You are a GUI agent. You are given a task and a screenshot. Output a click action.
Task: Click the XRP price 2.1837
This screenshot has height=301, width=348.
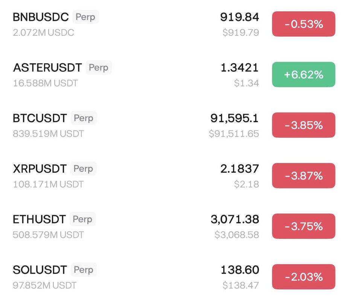pyautogui.click(x=240, y=169)
